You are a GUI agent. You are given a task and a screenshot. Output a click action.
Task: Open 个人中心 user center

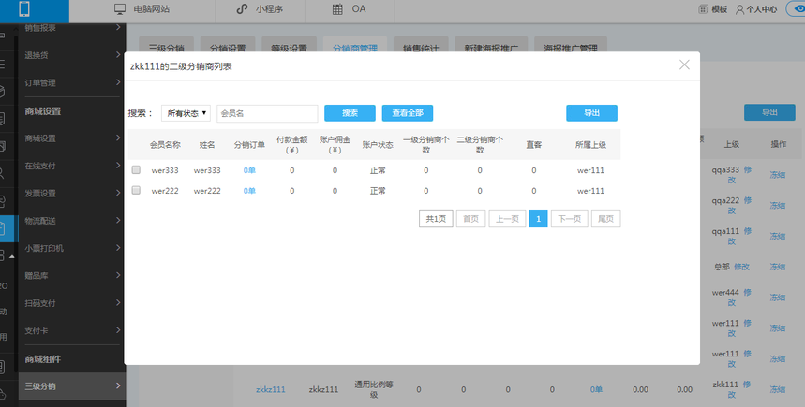coord(756,9)
